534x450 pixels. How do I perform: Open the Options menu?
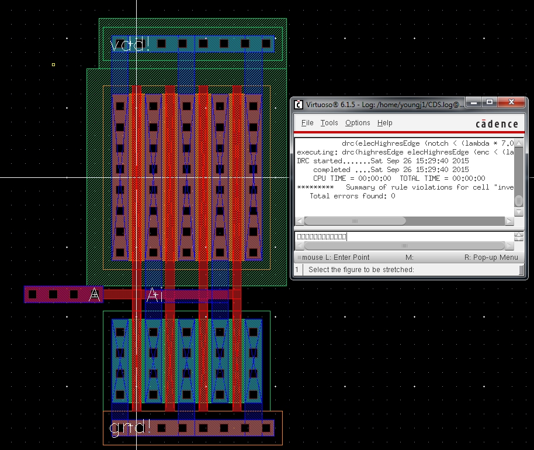(x=358, y=123)
